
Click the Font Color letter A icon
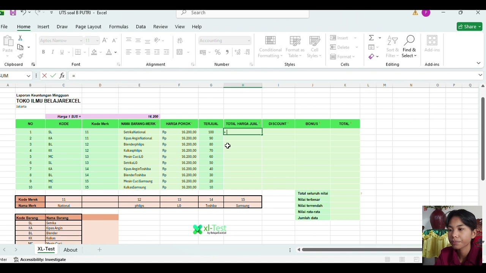[x=109, y=52]
